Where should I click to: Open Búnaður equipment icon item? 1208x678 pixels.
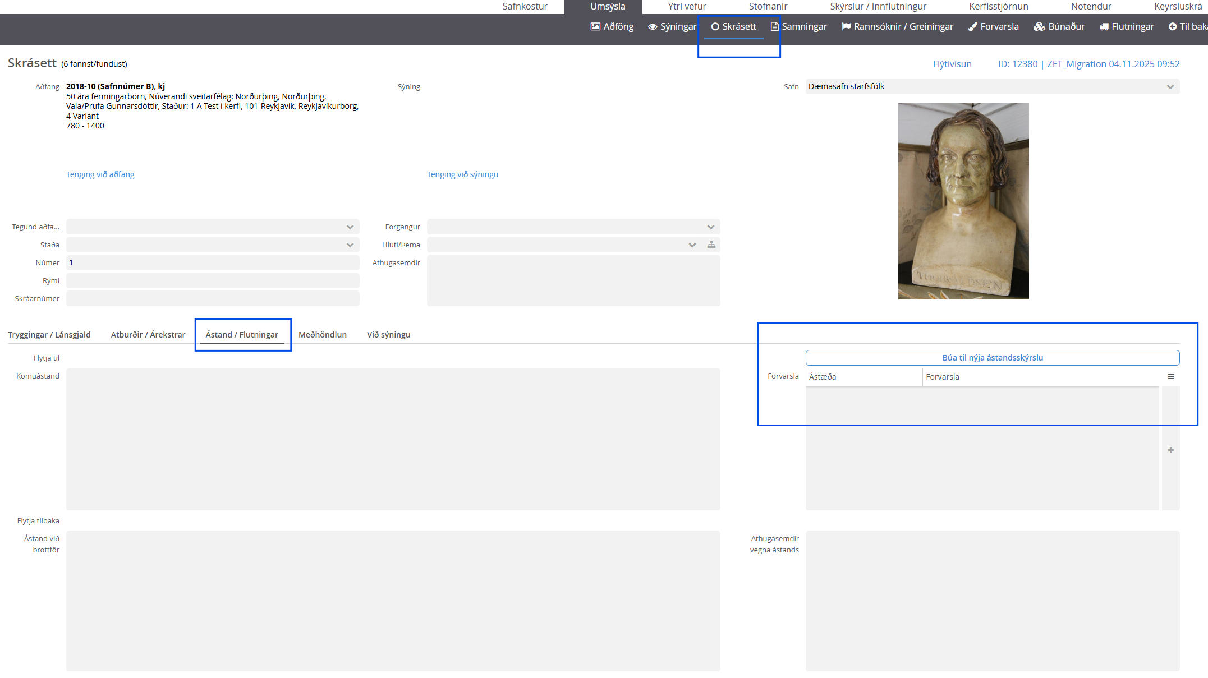[x=1059, y=26]
